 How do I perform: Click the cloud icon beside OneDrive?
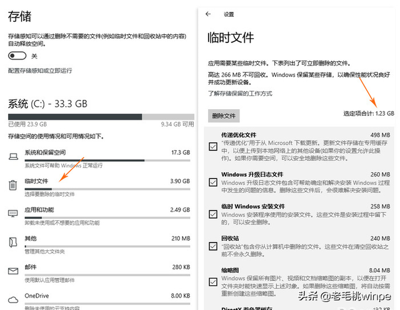13,299
